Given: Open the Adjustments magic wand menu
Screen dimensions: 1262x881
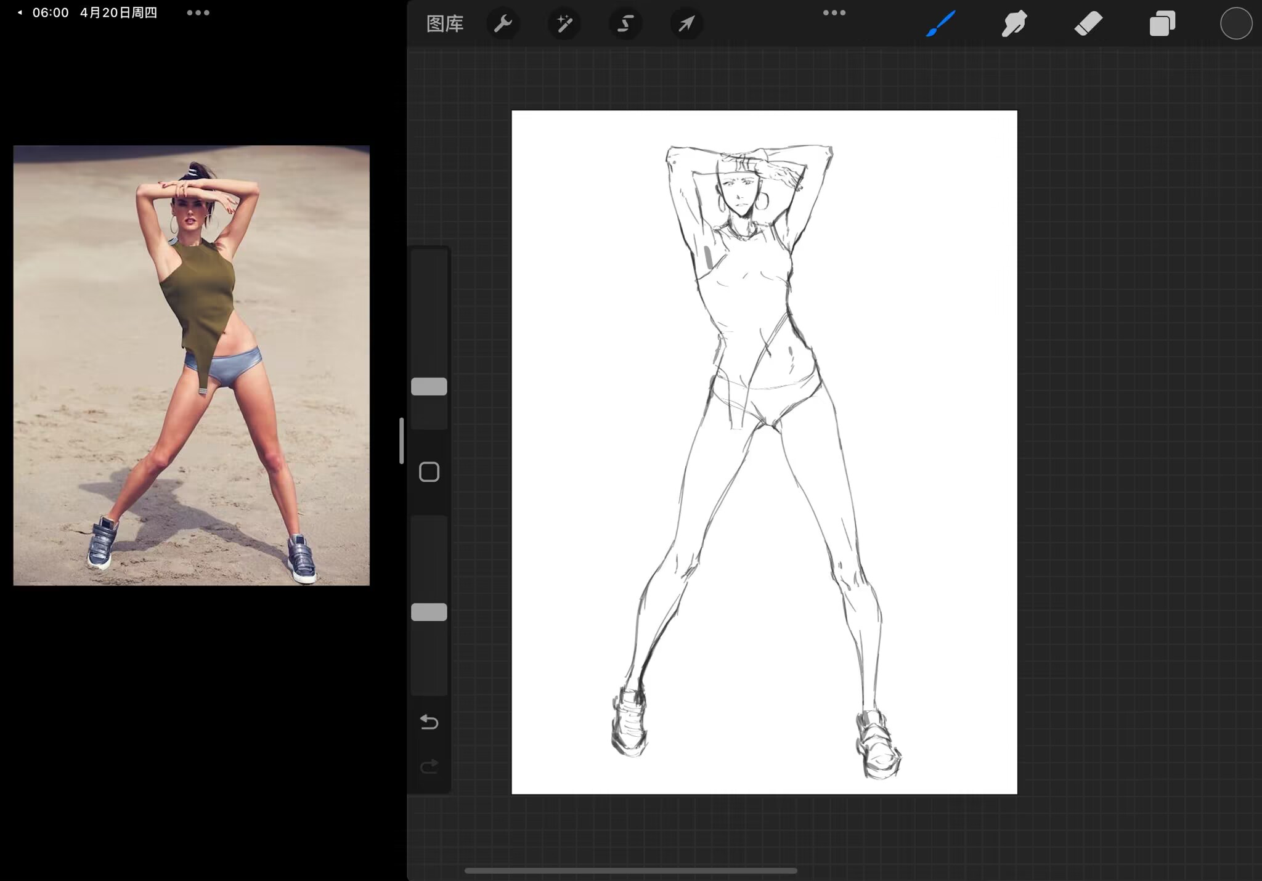Looking at the screenshot, I should coord(564,24).
